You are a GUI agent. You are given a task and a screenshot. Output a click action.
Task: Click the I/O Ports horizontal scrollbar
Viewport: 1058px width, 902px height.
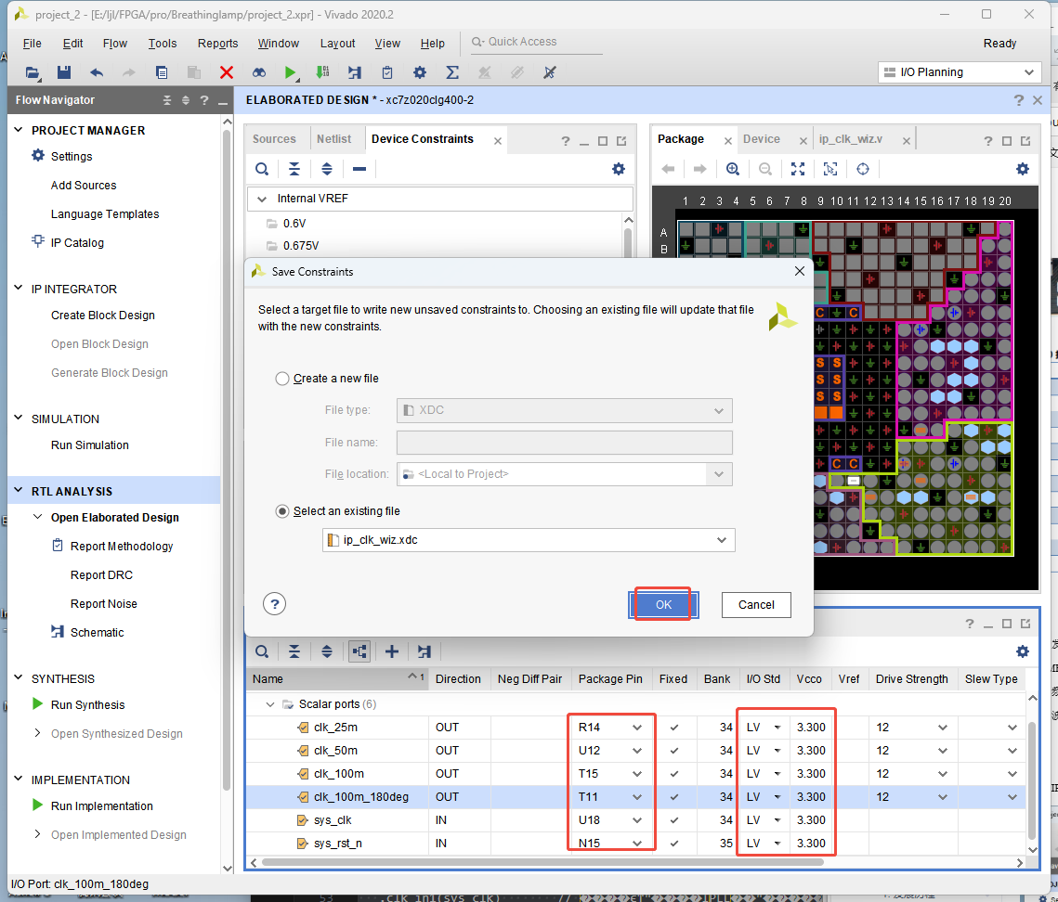[x=542, y=861]
